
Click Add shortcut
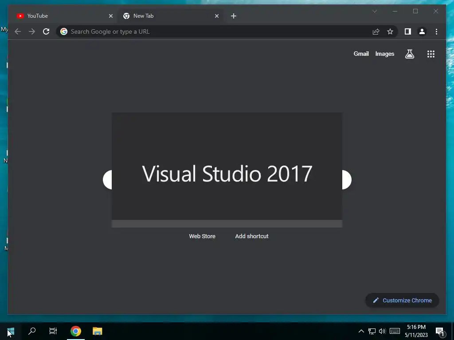252,236
